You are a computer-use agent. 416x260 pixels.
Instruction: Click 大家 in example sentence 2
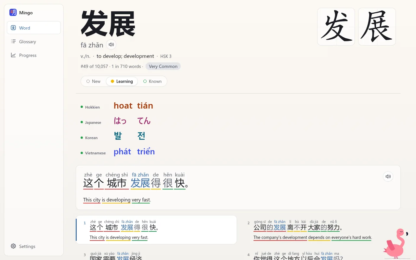314,227
